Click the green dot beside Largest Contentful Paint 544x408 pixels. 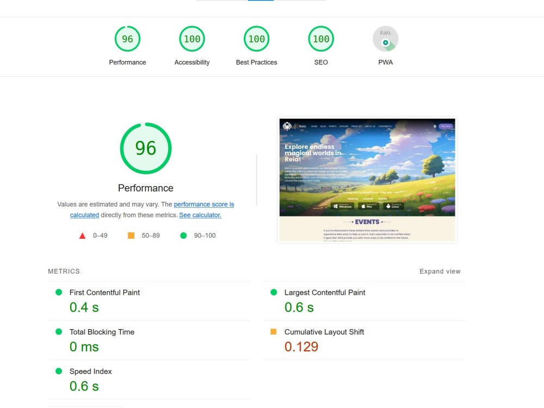tap(274, 292)
